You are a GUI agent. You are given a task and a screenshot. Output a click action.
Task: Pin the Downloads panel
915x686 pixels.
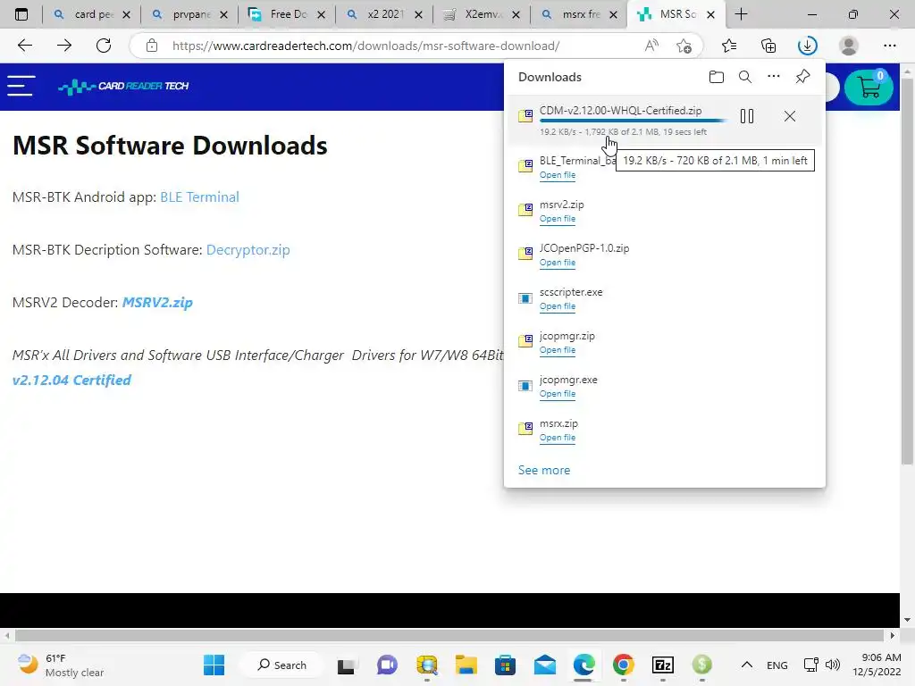(803, 77)
